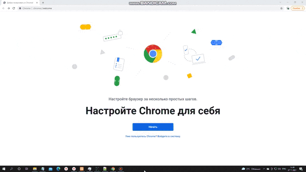The height and width of the screenshot is (172, 306).
Task: Open the image file icon on taskbar
Action: (x=105, y=169)
